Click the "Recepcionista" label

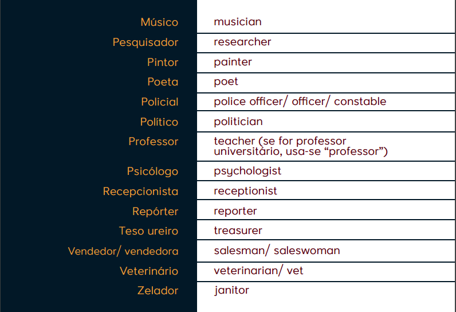(x=140, y=192)
